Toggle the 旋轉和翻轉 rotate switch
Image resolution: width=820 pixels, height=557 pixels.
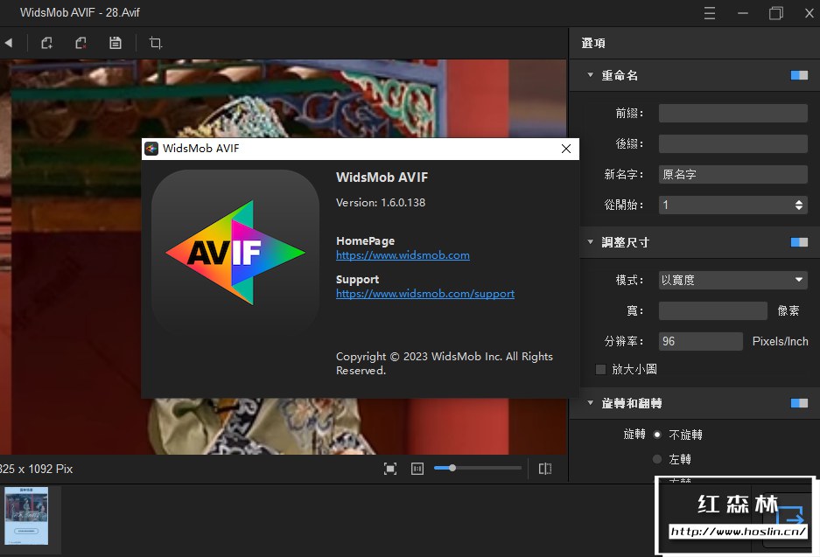799,403
